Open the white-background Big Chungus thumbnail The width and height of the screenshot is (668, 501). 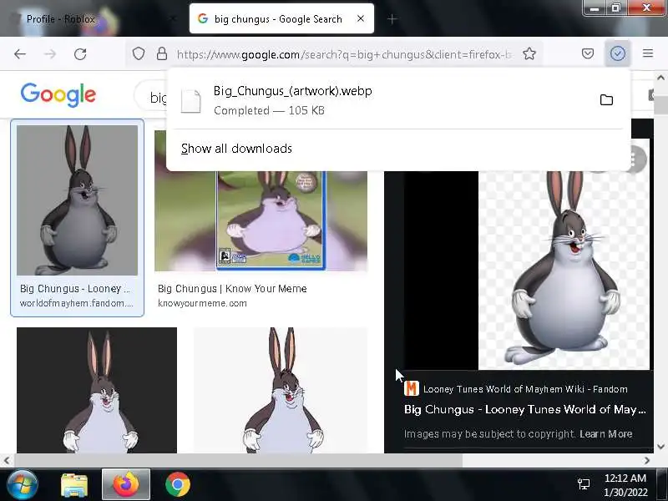[x=281, y=390]
